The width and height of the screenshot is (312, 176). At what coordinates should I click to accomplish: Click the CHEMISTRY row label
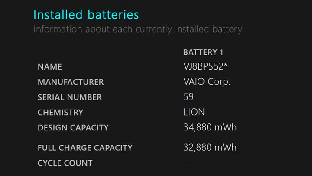coord(60,113)
